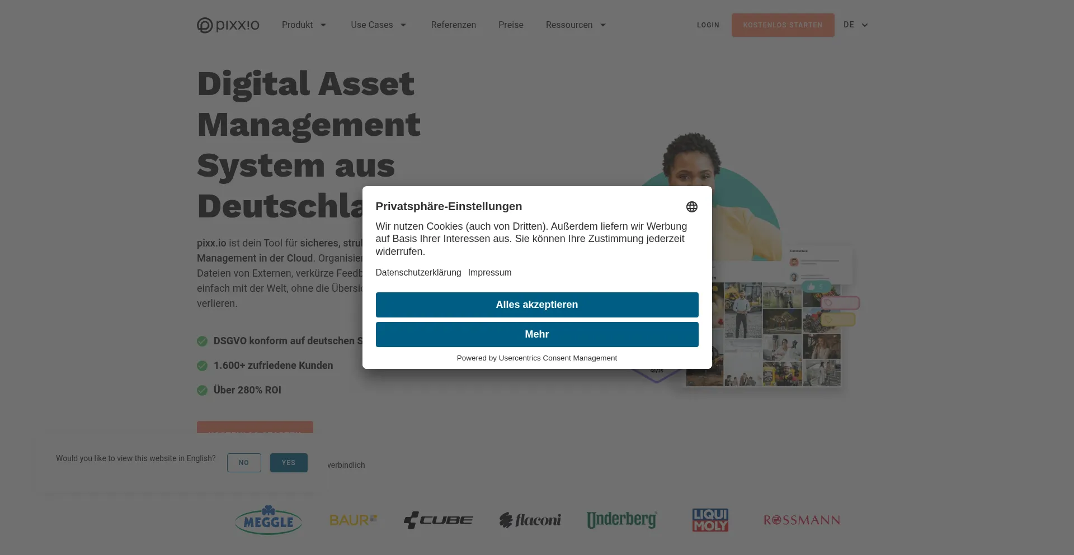This screenshot has height=555, width=1074.
Task: Click the Liqui Moly logo
Action: click(710, 520)
